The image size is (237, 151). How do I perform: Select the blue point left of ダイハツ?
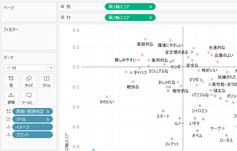coord(131,73)
